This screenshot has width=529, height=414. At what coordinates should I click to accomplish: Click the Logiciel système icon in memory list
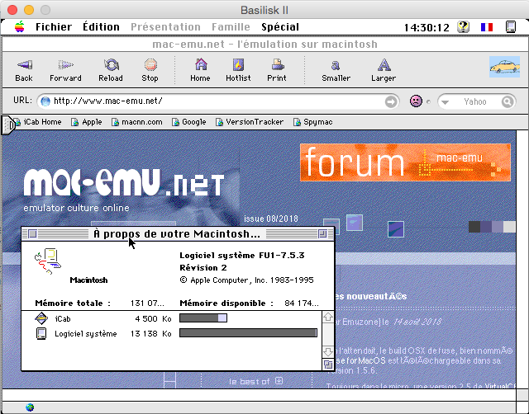pos(41,333)
